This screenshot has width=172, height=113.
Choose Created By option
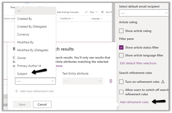(24, 19)
